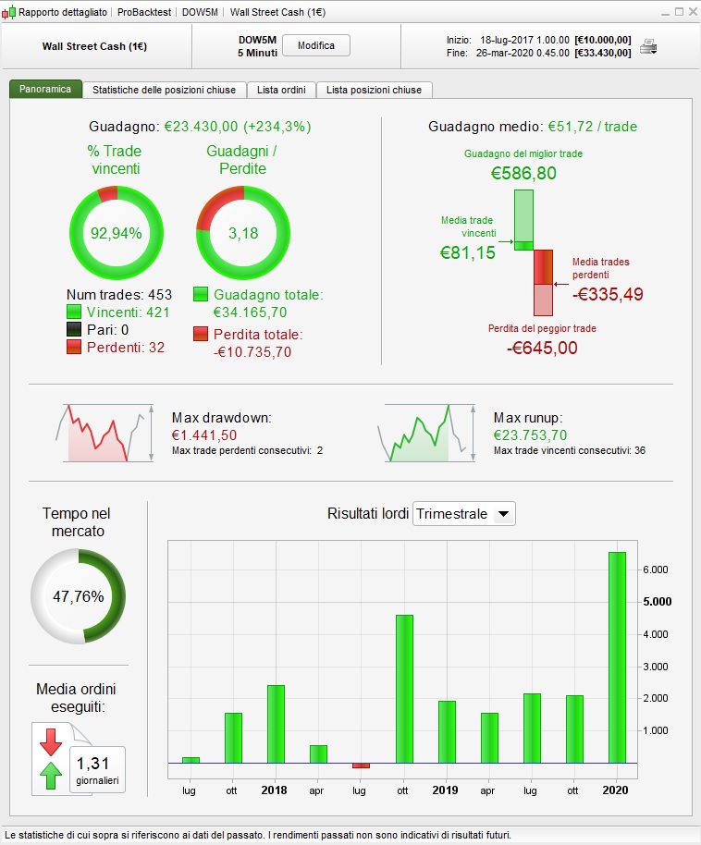Click the worst trade light red box

click(x=543, y=300)
